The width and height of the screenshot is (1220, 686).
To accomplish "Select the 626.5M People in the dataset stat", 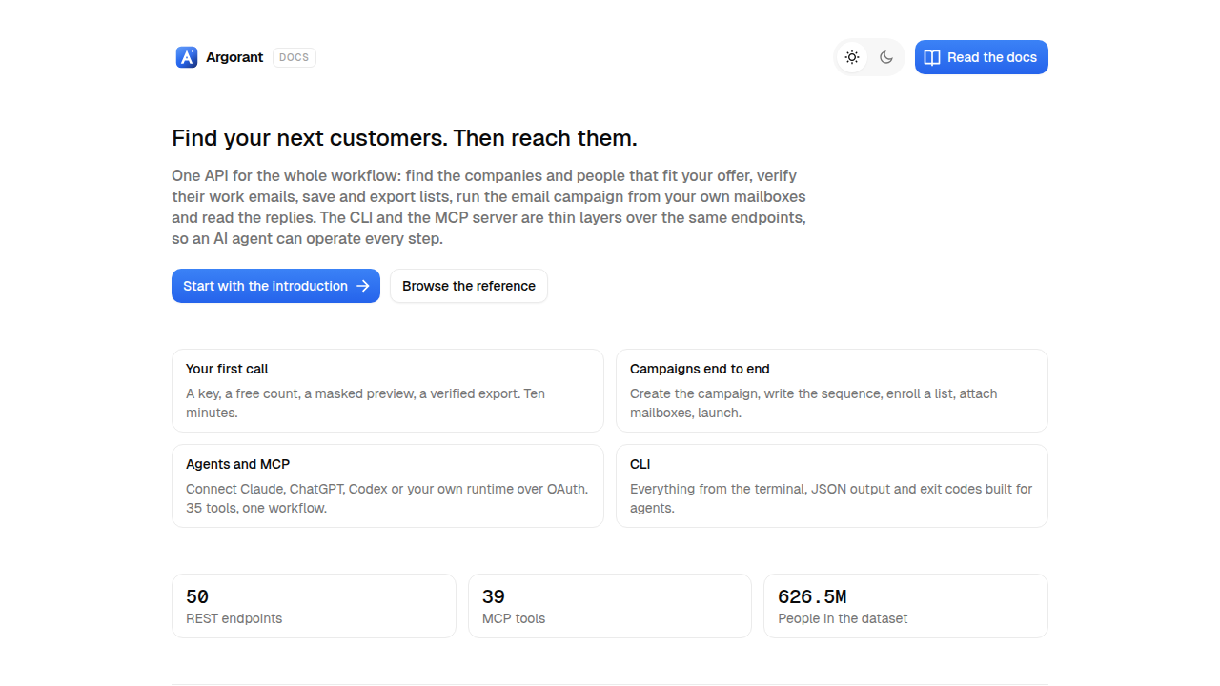I will tap(906, 606).
